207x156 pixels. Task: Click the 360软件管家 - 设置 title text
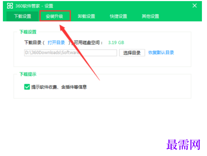[34, 6]
